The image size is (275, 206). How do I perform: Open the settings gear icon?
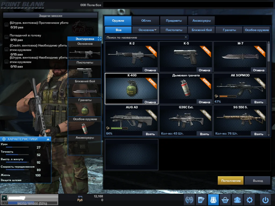tap(249, 200)
